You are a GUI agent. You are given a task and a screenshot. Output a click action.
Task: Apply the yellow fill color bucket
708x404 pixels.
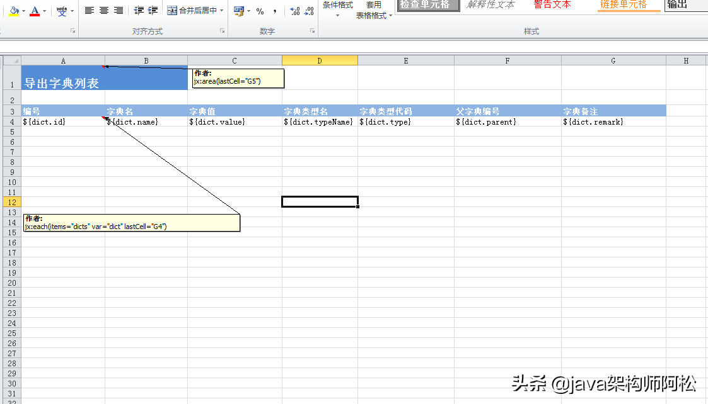click(x=13, y=11)
